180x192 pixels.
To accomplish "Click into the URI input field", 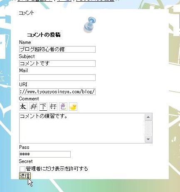I will coord(57,92).
